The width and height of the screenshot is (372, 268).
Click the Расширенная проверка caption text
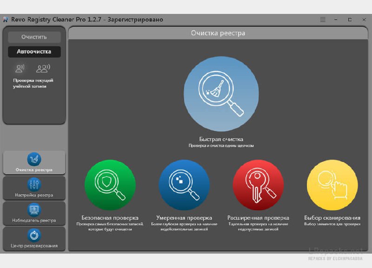point(258,218)
